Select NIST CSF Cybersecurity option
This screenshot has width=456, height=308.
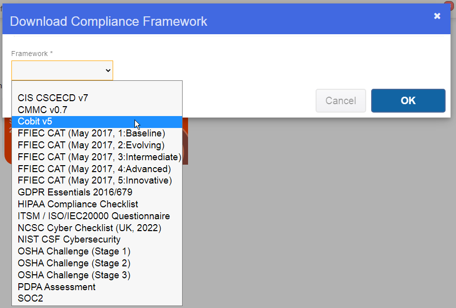coord(97,240)
